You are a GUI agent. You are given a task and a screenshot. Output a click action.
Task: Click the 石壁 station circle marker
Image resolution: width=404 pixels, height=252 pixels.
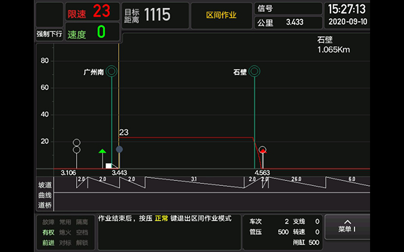click(255, 72)
